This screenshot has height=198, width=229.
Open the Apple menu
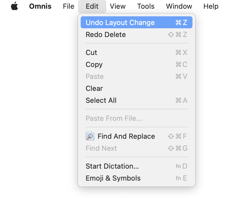[14, 6]
